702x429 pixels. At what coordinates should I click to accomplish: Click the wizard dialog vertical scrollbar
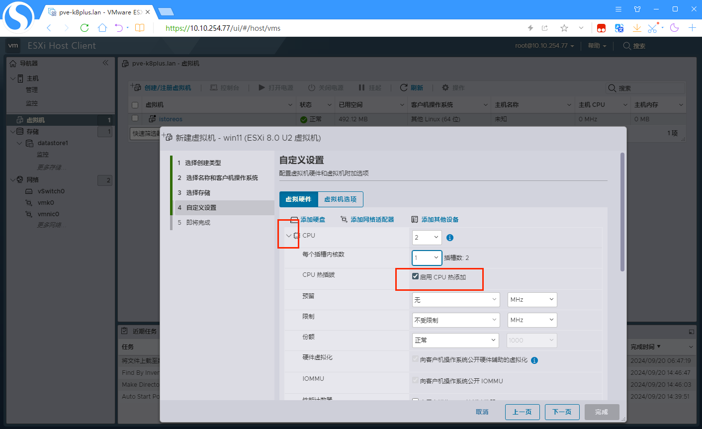point(622,212)
